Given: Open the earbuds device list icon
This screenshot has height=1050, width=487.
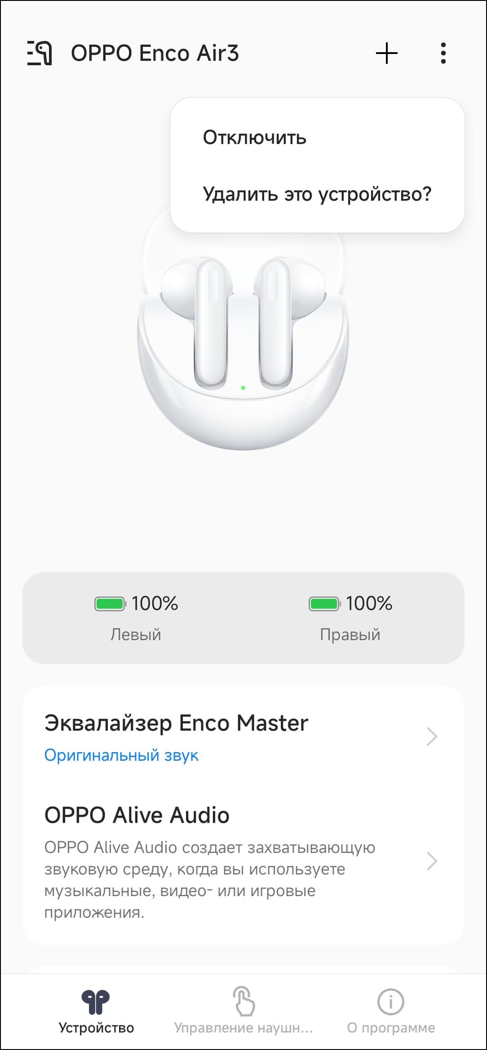Looking at the screenshot, I should click(x=40, y=53).
